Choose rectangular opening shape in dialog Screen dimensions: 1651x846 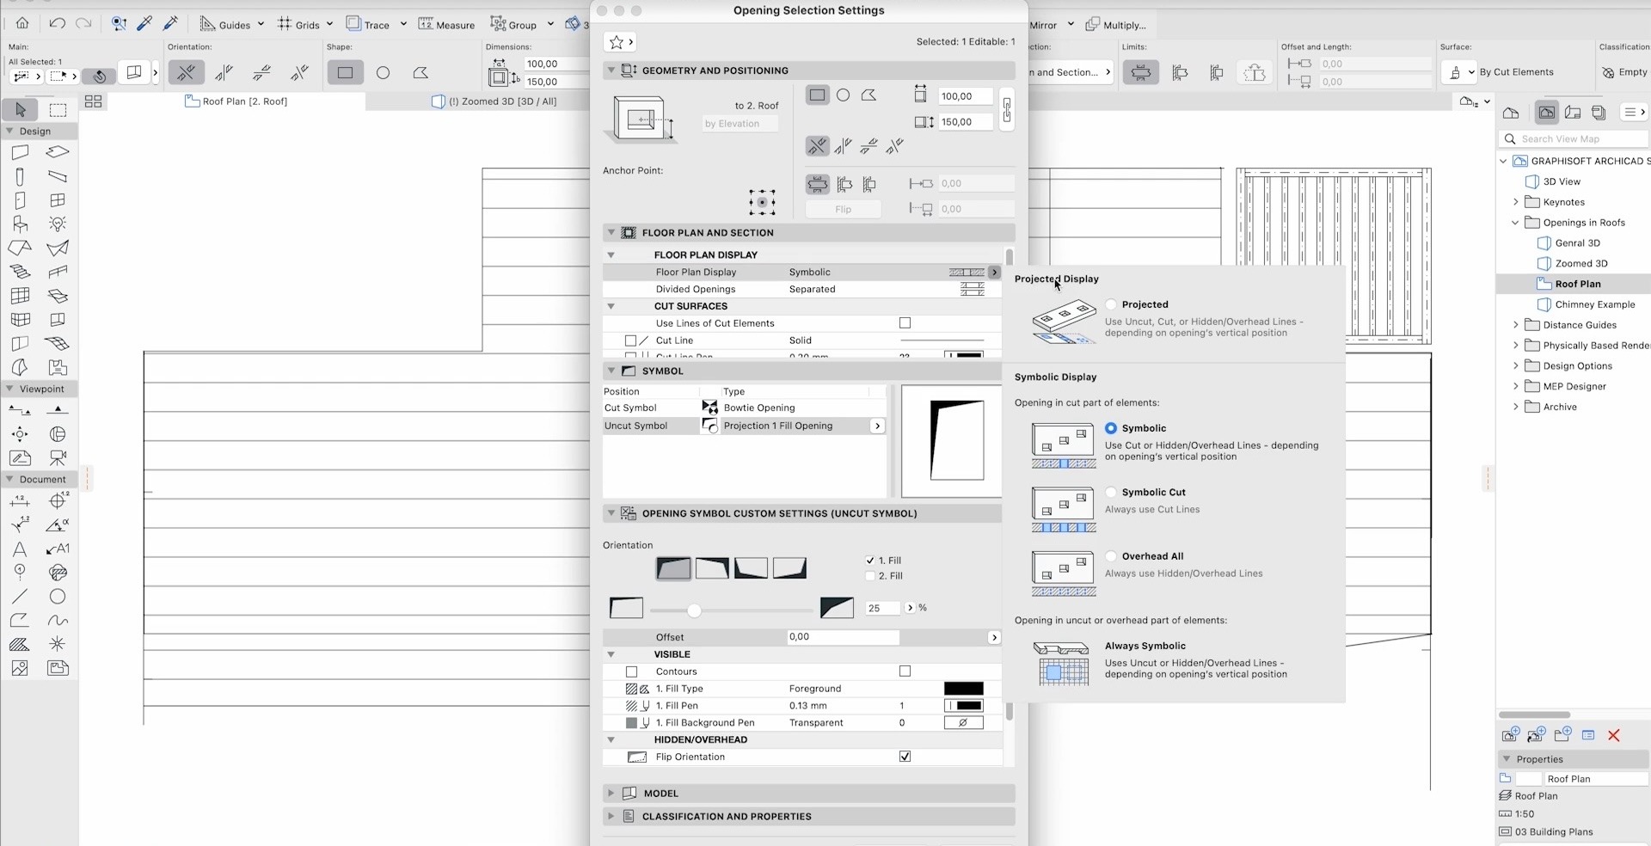point(817,95)
